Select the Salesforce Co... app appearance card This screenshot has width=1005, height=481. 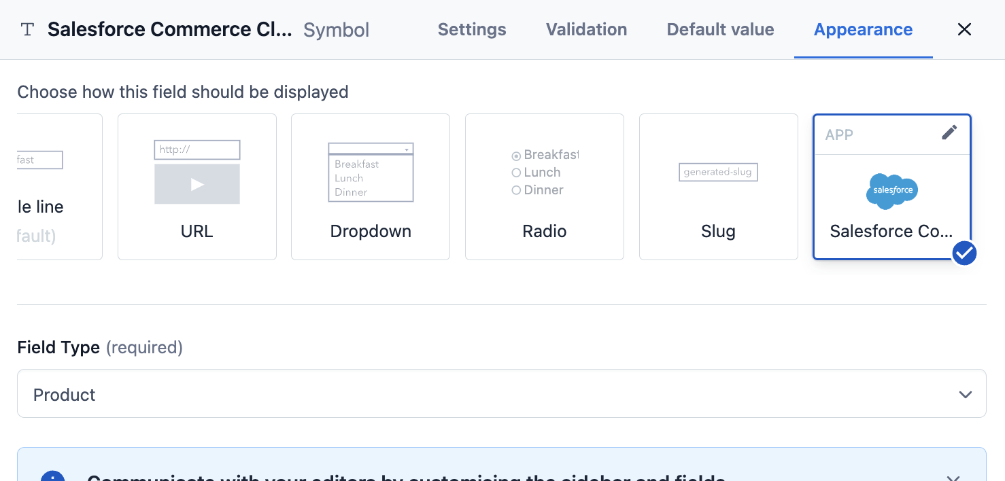pos(892,187)
